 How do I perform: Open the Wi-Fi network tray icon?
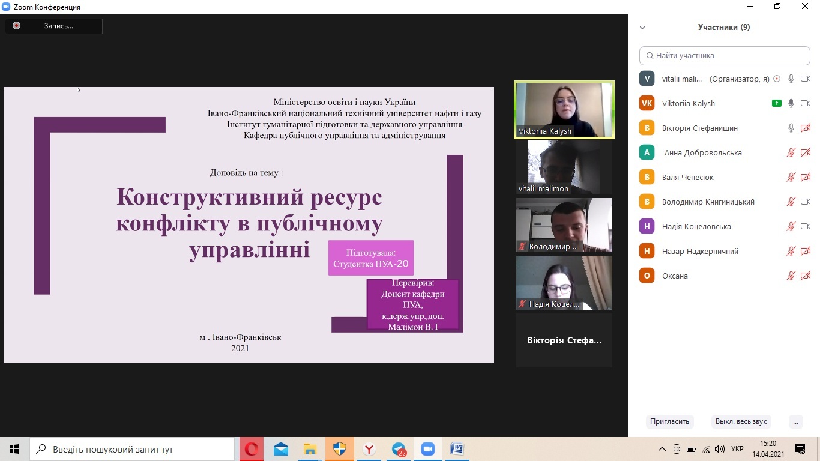pyautogui.click(x=707, y=449)
